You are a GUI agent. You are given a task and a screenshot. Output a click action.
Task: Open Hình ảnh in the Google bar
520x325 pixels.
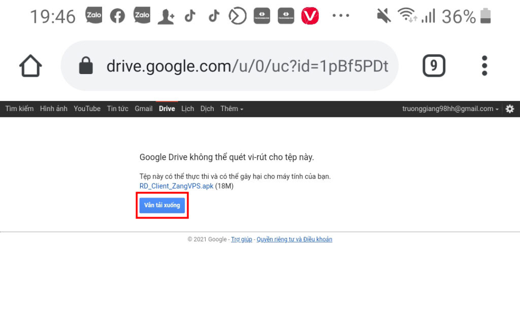(x=53, y=109)
